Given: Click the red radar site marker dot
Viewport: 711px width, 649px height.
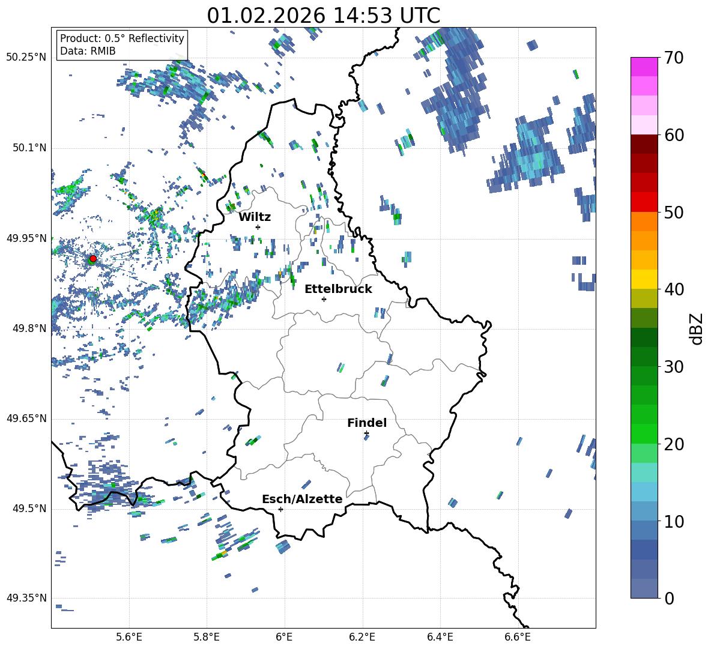Looking at the screenshot, I should 93,258.
